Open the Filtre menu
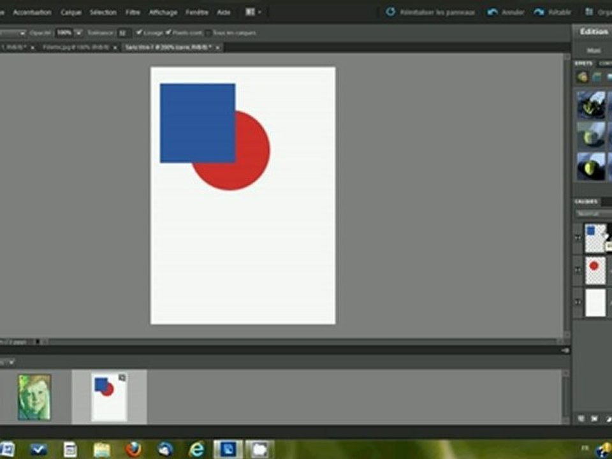 (x=133, y=13)
